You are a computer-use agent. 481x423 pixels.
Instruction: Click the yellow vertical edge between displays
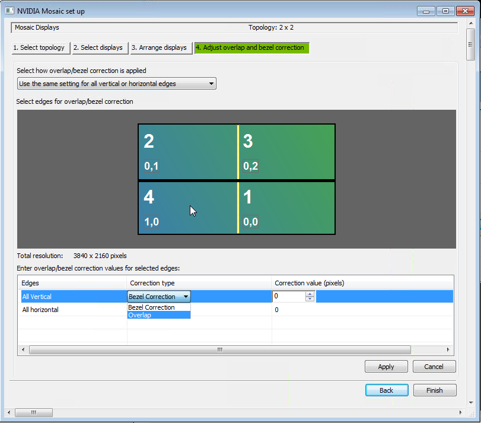click(238, 151)
